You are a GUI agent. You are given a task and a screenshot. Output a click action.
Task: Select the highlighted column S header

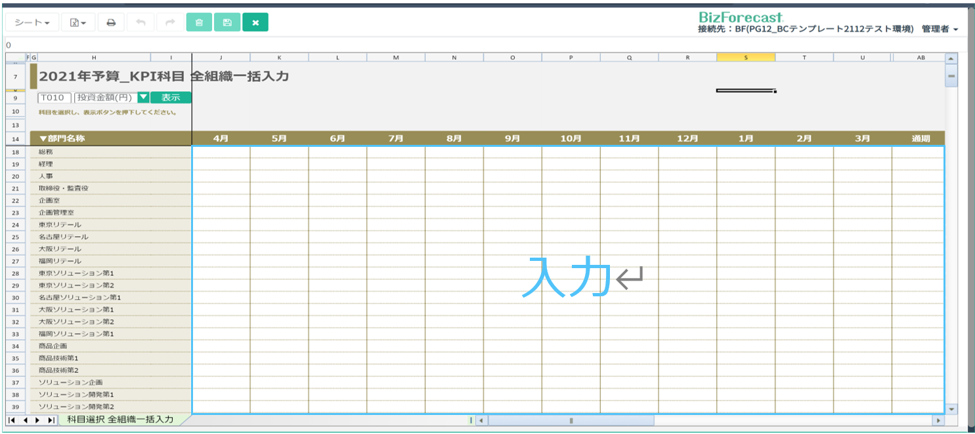[745, 58]
